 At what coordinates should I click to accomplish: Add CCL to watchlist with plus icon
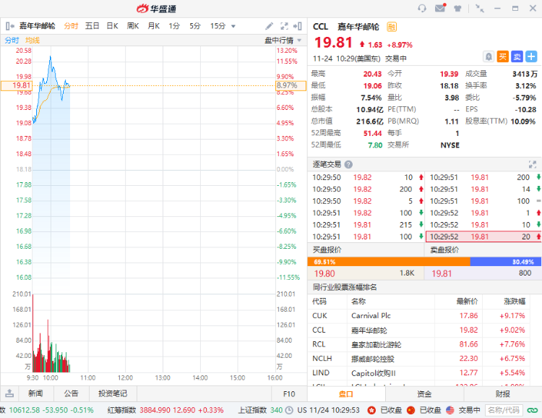pyautogui.click(x=531, y=56)
